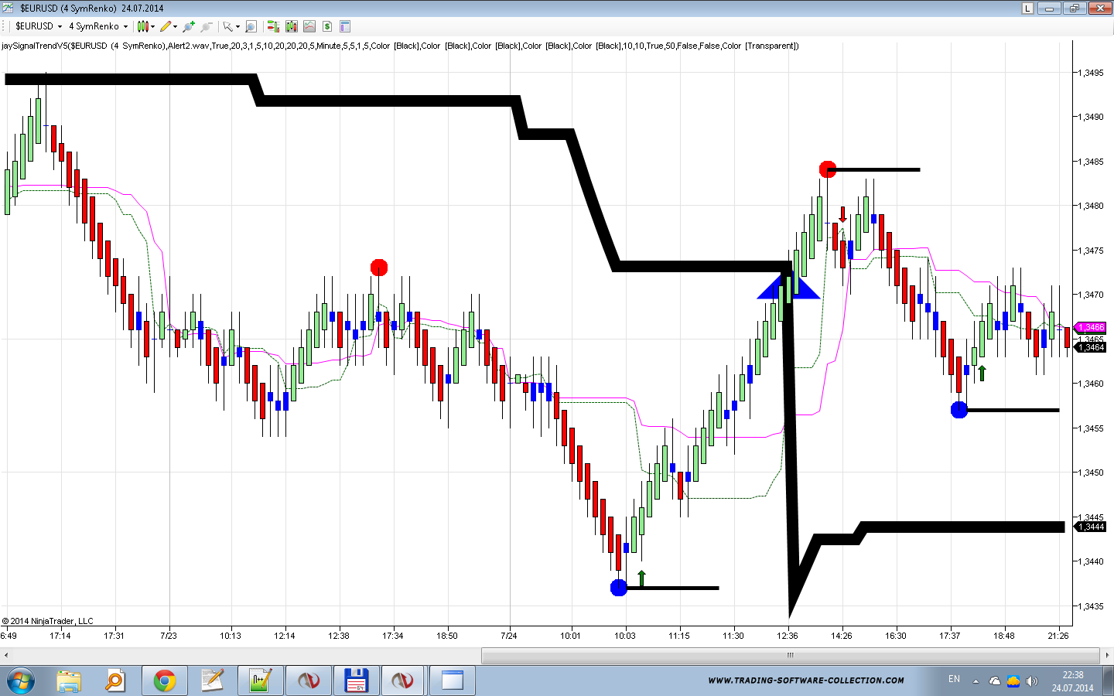
Task: Click the zoom out magnifier icon
Action: click(206, 26)
